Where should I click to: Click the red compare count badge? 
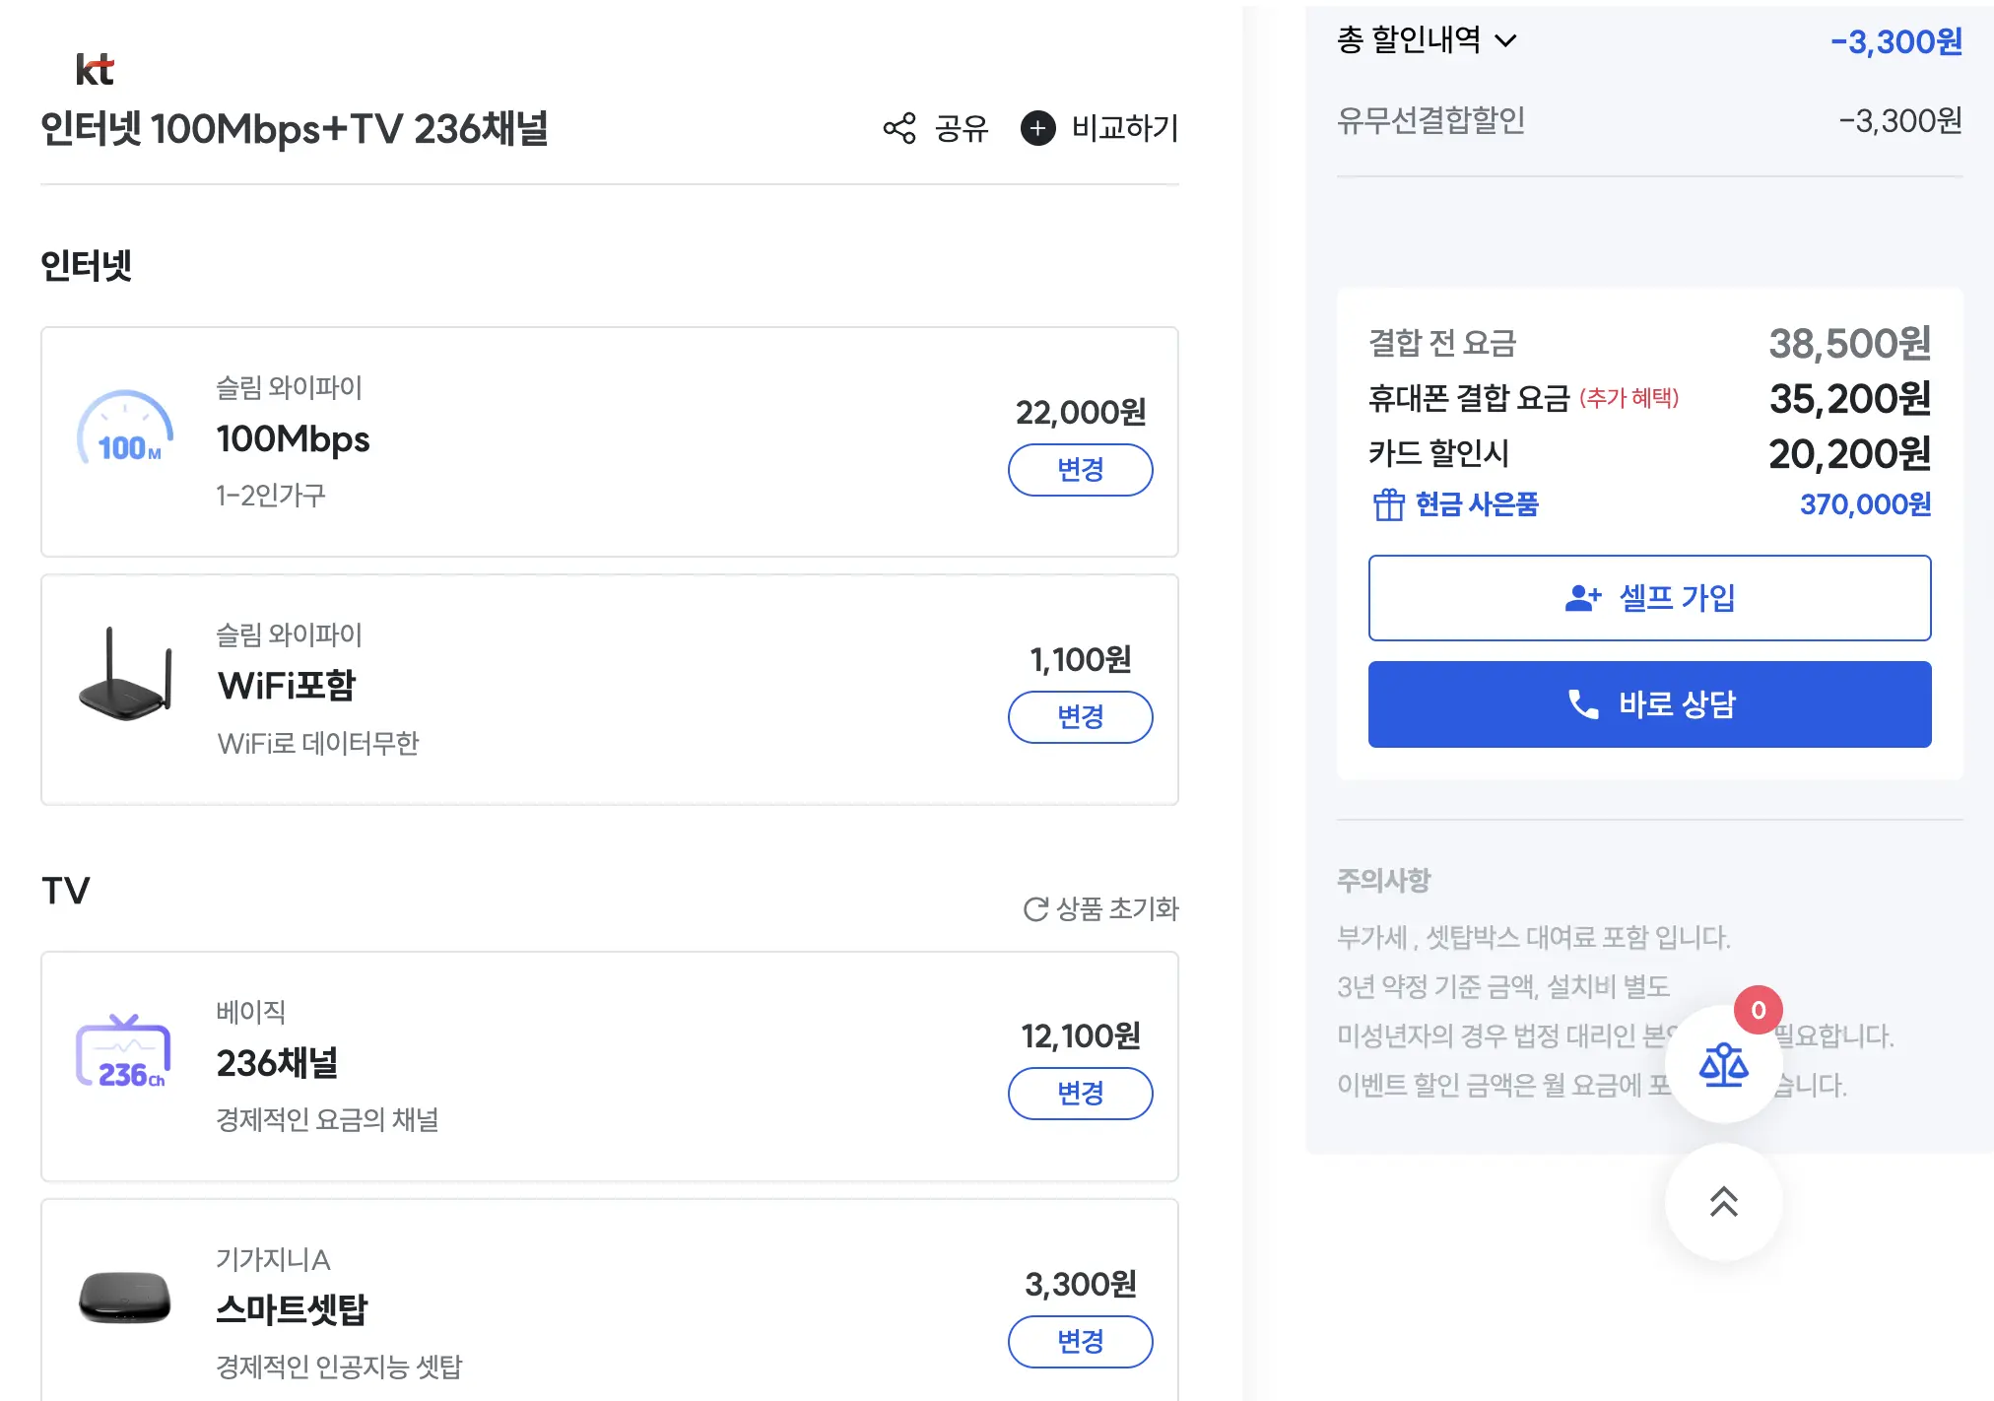pyautogui.click(x=1758, y=1010)
